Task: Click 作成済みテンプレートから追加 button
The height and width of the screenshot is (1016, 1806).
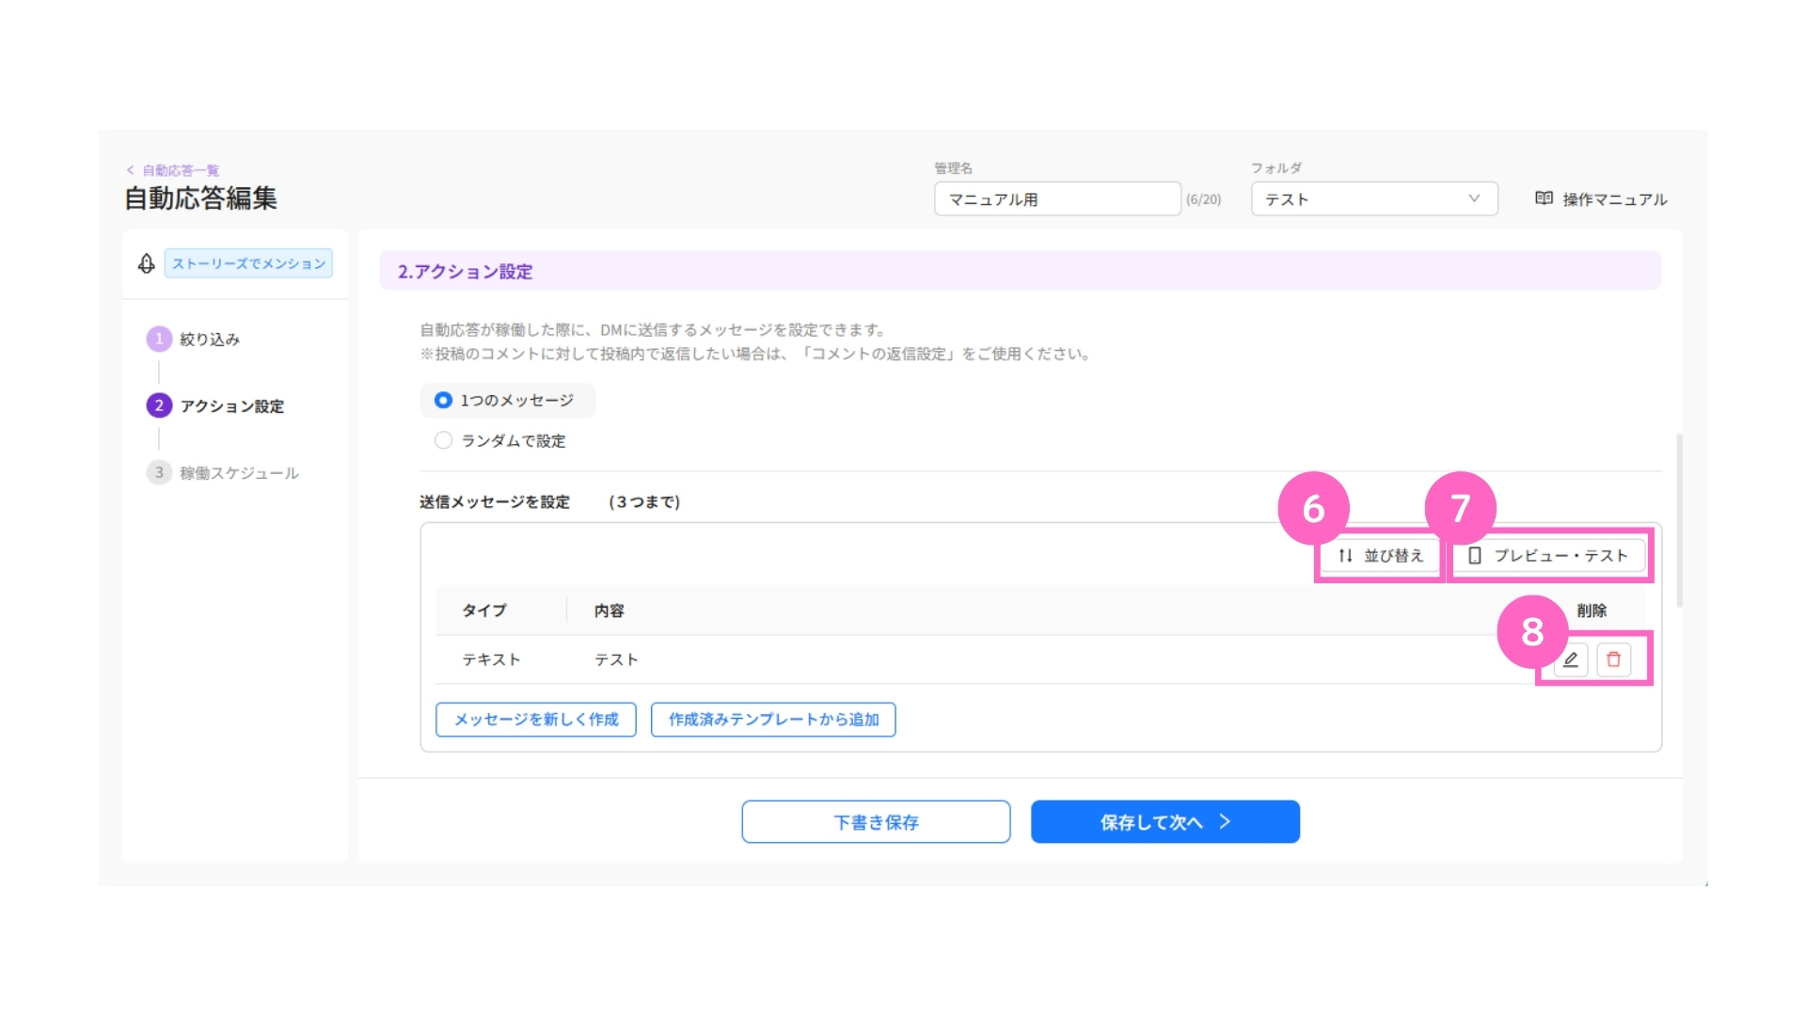Action: 773,720
